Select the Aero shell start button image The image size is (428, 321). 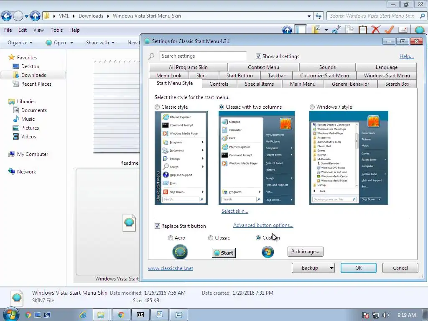(180, 252)
